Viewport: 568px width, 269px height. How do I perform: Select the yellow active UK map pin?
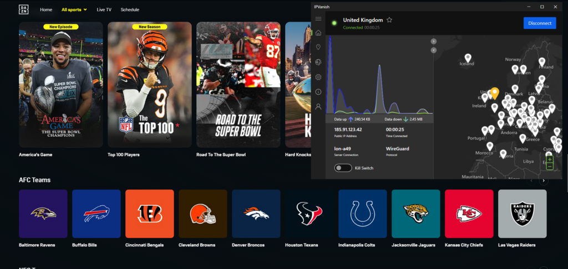(x=494, y=94)
